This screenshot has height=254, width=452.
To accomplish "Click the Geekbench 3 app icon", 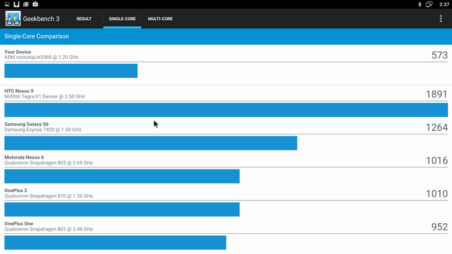I will coord(13,18).
